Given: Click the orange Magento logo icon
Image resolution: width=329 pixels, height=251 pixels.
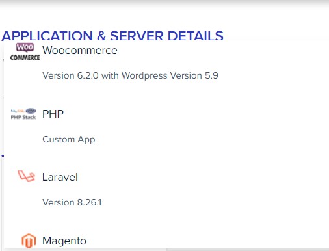Looking at the screenshot, I should click(x=29, y=241).
